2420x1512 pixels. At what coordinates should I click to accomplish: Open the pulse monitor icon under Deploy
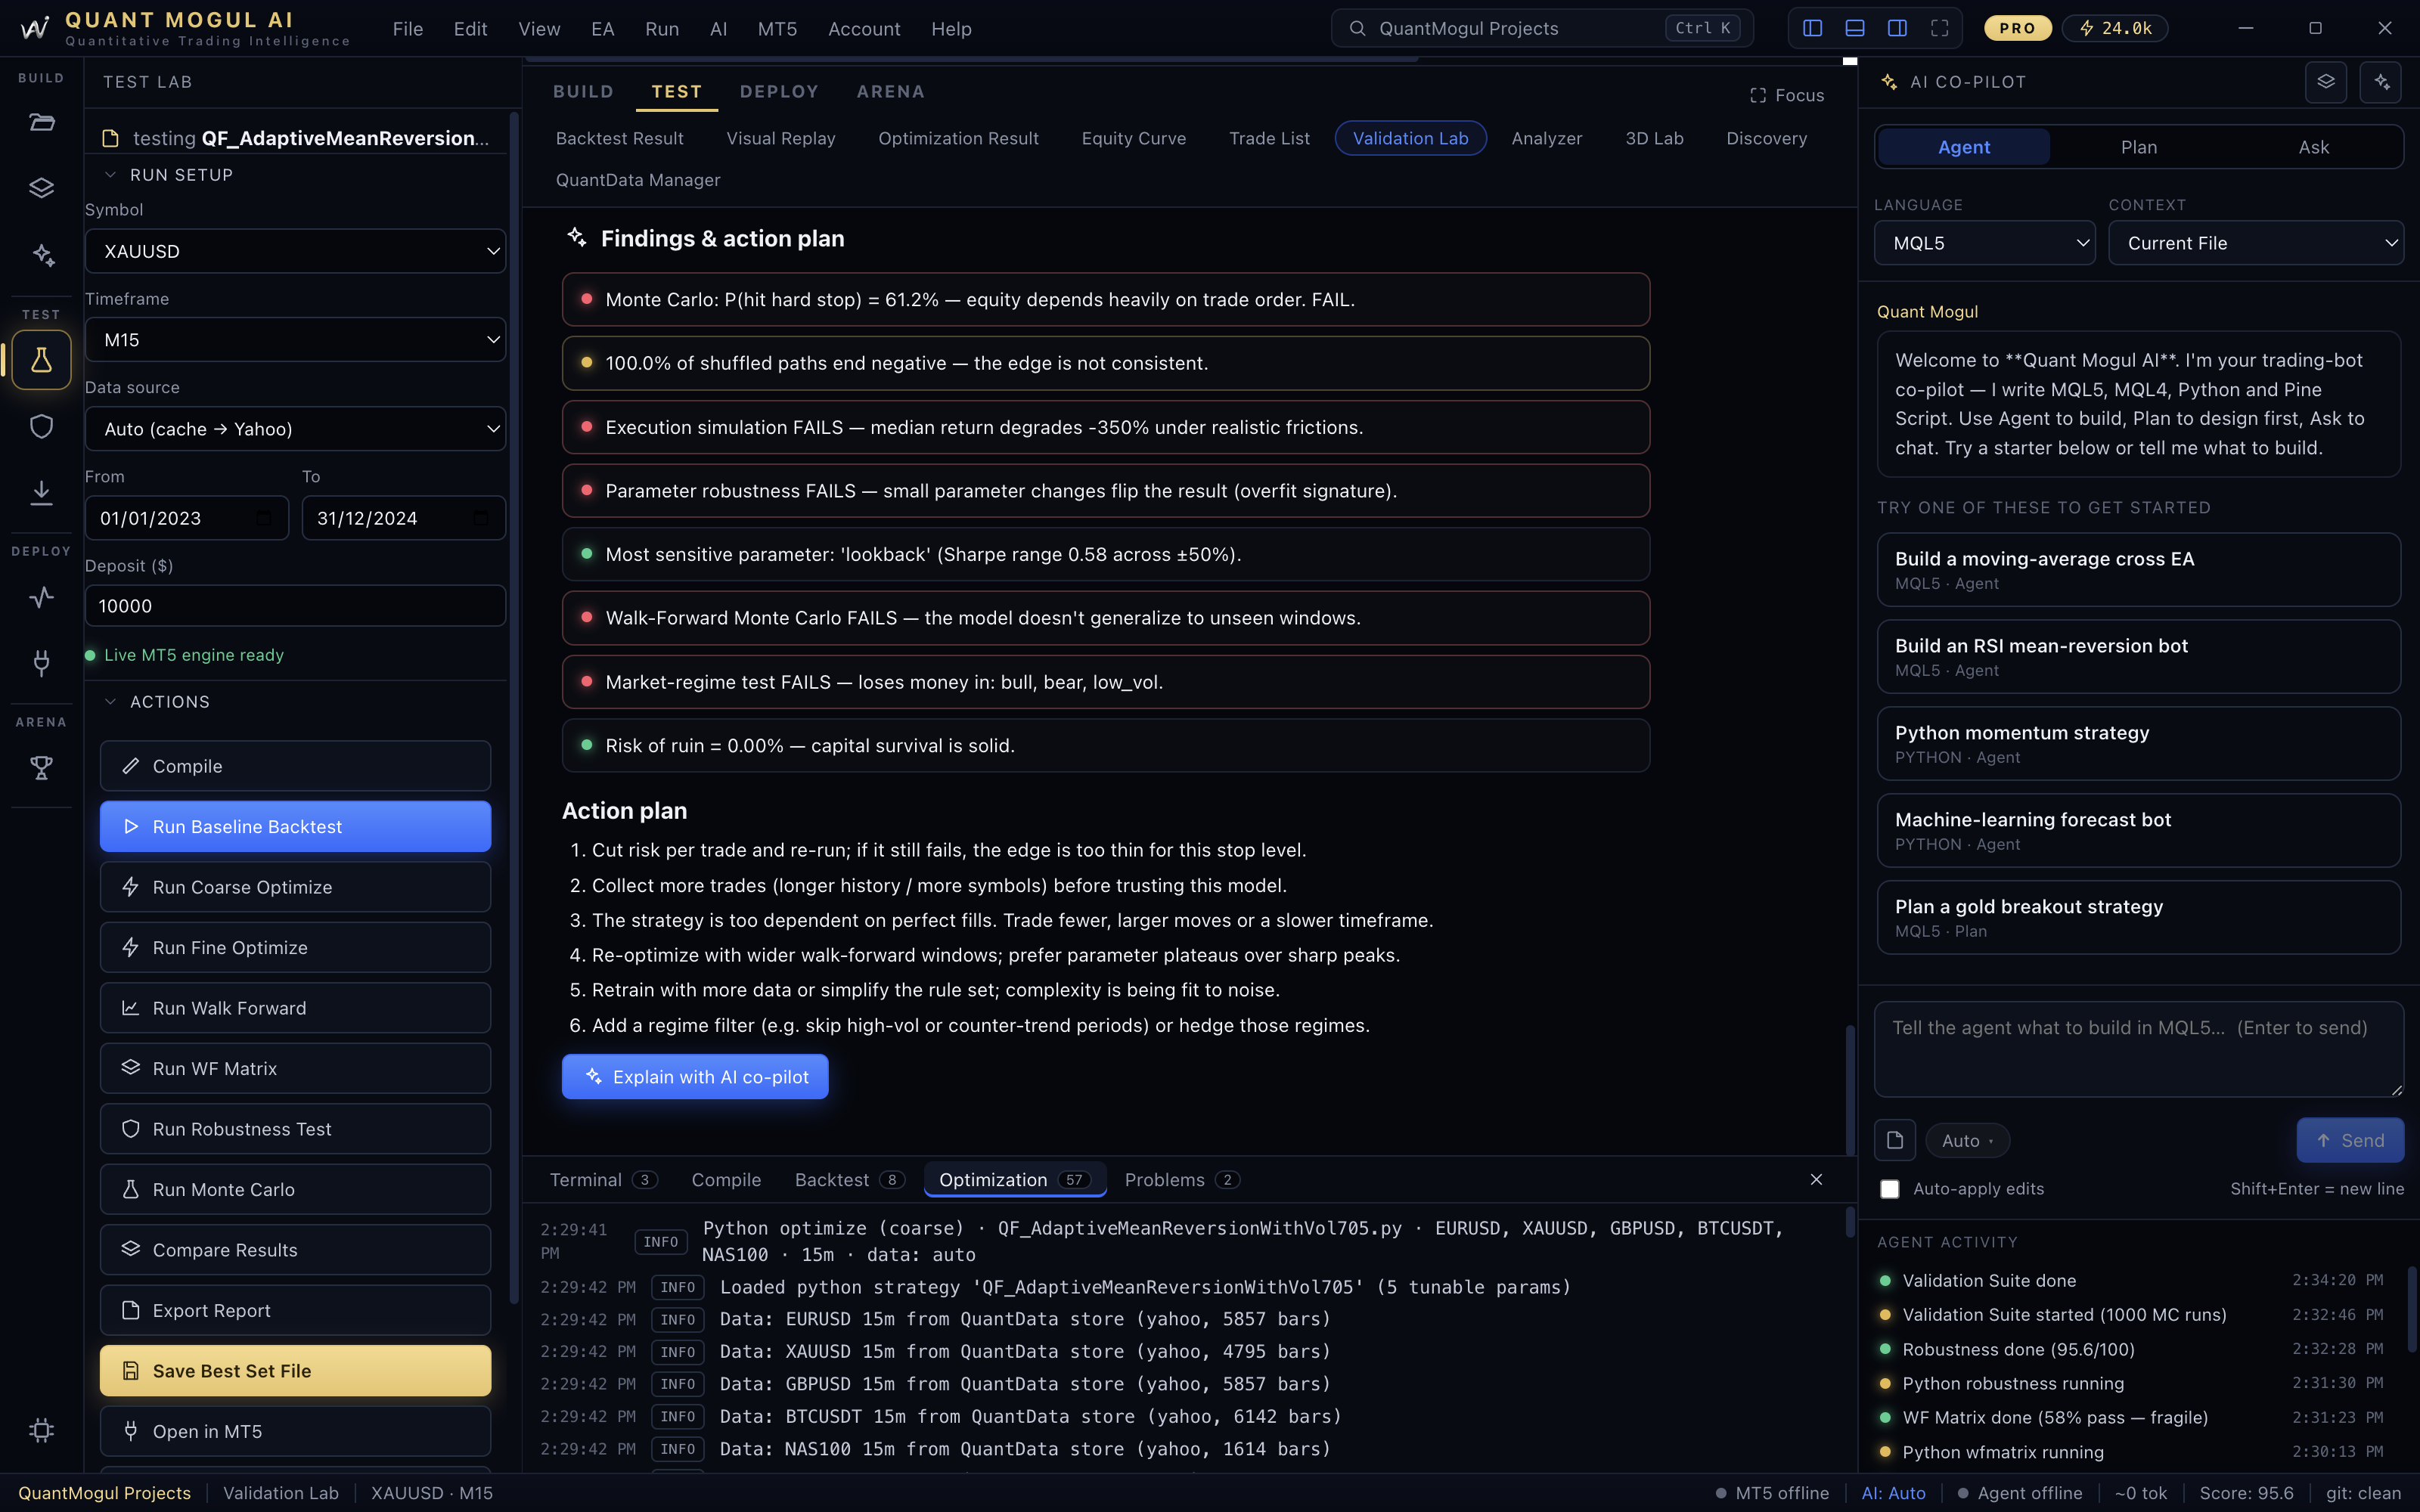click(x=41, y=597)
